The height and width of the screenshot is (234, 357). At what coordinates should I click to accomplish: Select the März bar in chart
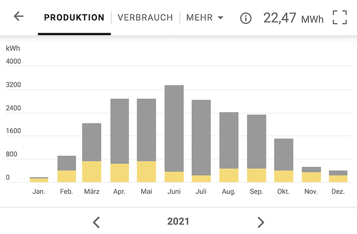point(92,153)
